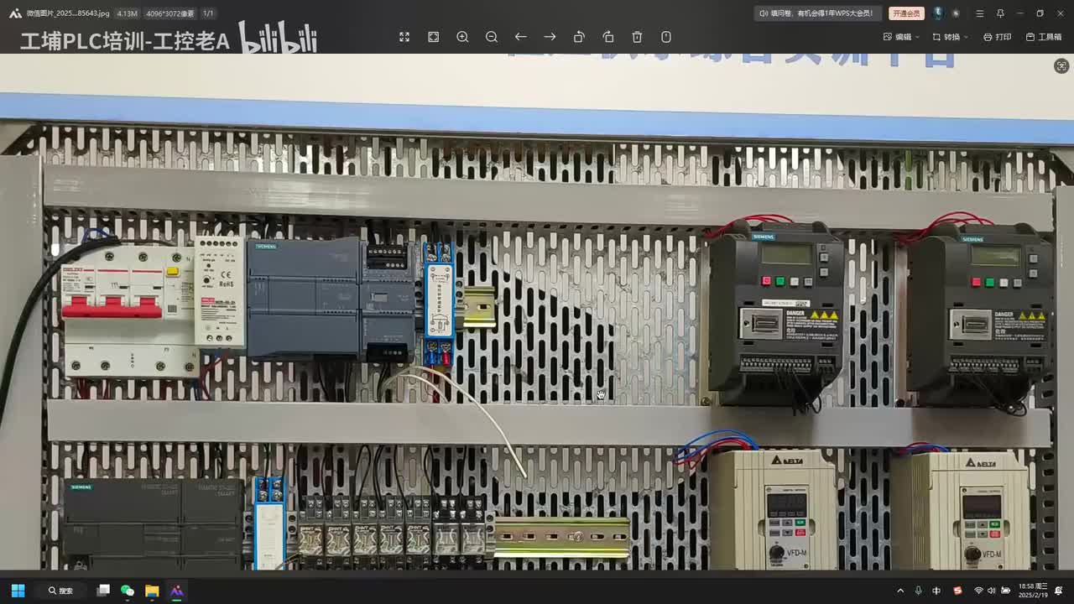Delete the image with the trash icon
Image resolution: width=1074 pixels, height=604 pixels.
point(637,37)
